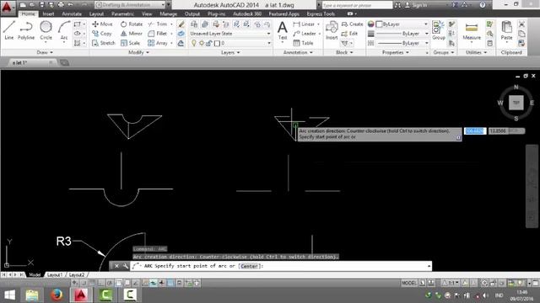The height and width of the screenshot is (303, 540).
Task: Click the Fillet command
Action: (158, 34)
